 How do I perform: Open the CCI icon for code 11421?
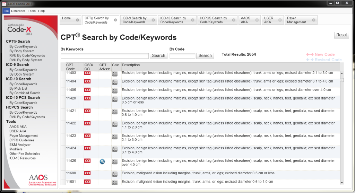coord(87,111)
